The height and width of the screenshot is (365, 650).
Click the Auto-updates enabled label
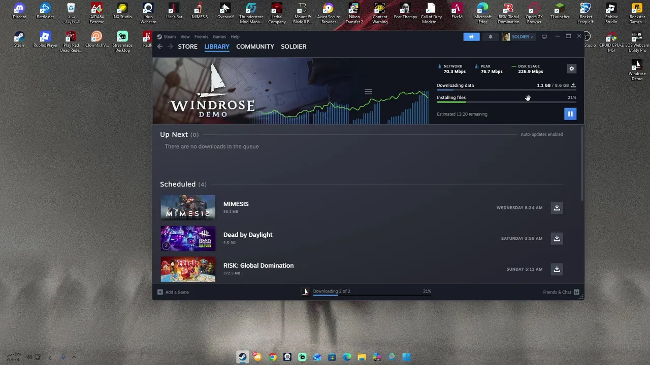(541, 134)
